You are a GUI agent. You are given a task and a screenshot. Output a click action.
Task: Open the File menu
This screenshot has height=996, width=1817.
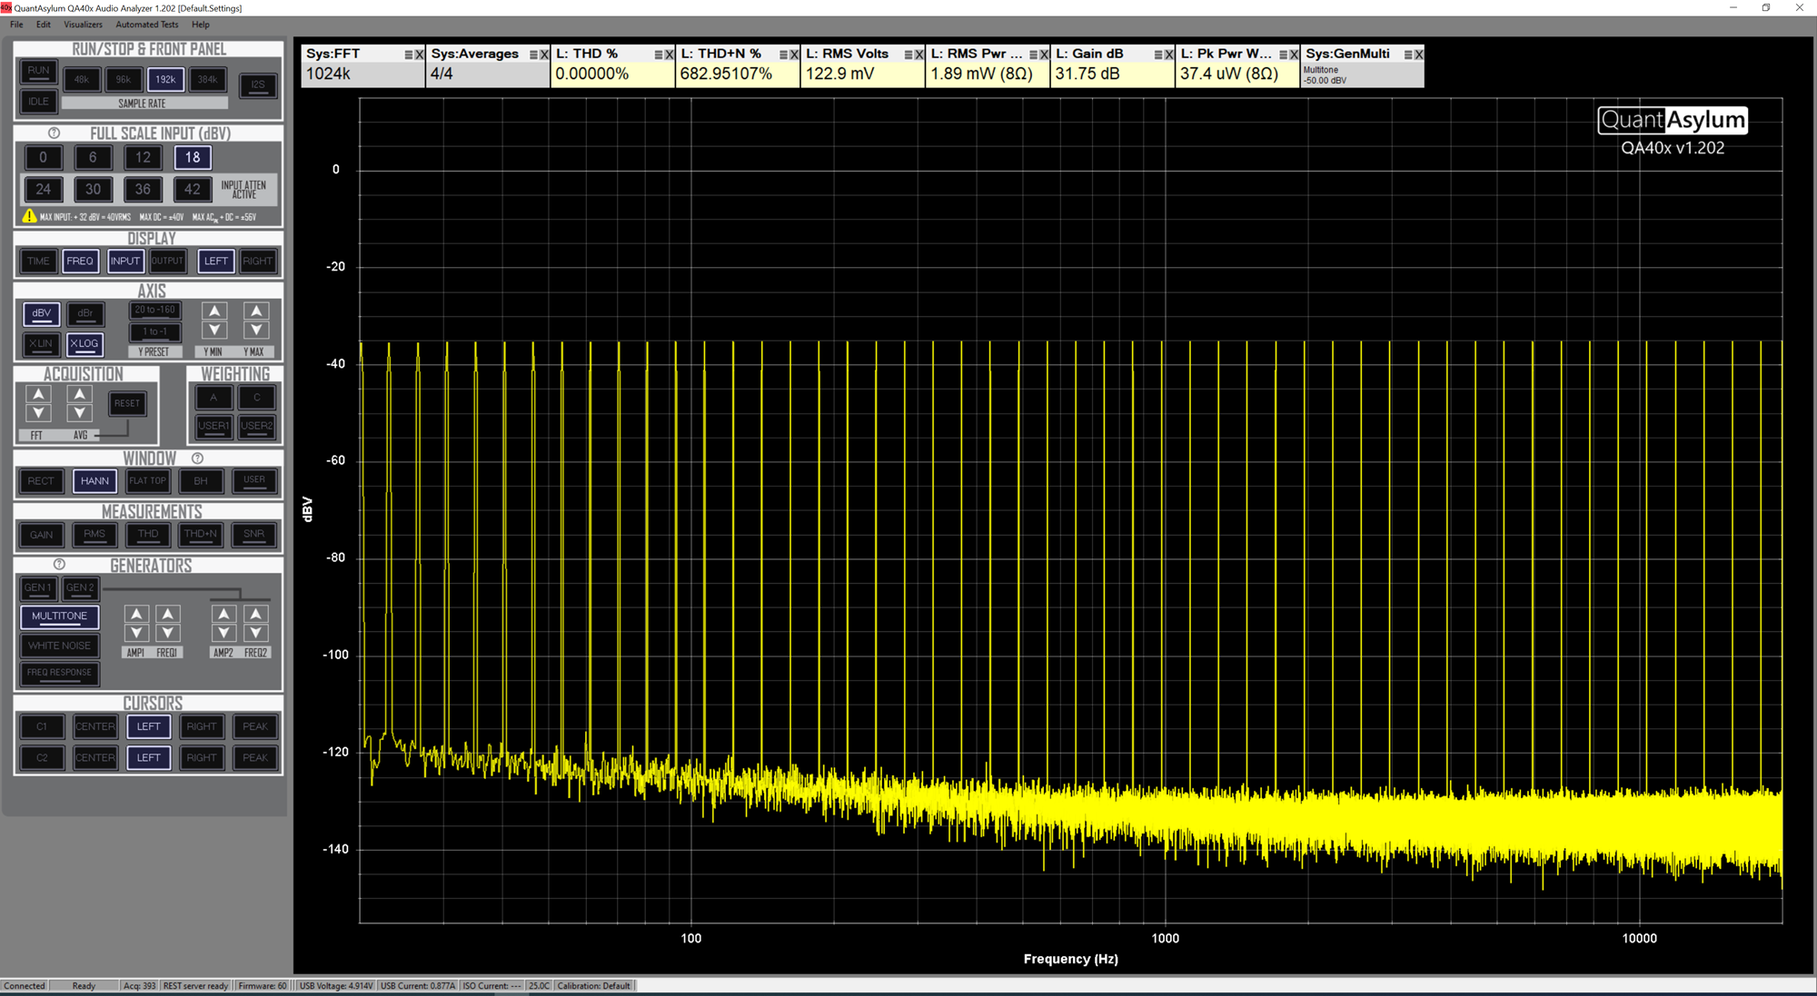pos(16,25)
